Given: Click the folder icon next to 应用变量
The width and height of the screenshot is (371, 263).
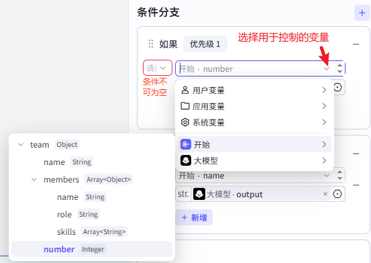Looking at the screenshot, I should coord(185,106).
